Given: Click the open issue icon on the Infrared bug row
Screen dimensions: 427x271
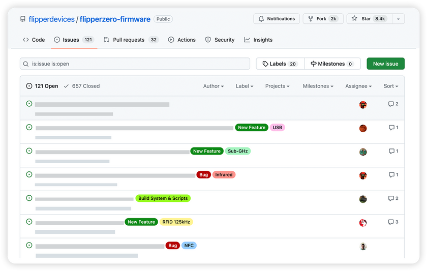Looking at the screenshot, I should click(29, 174).
